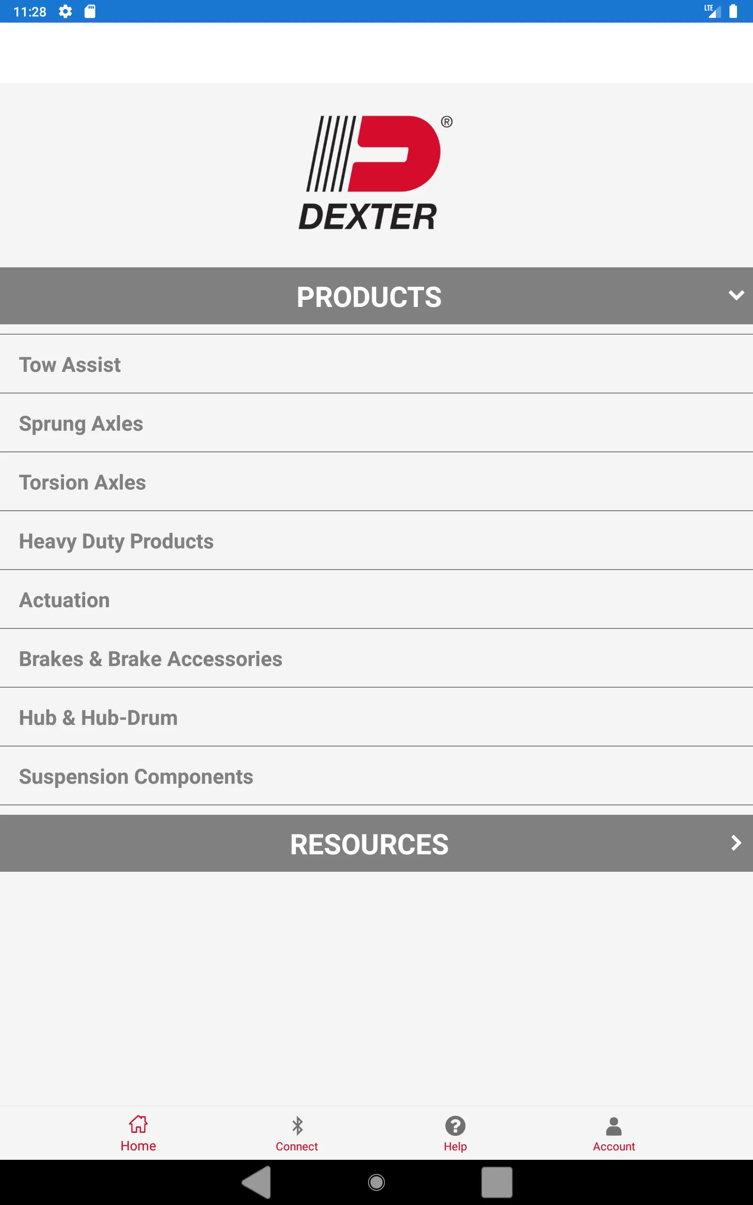This screenshot has width=753, height=1205.
Task: Tap the circular home navigation button
Action: [x=376, y=1181]
